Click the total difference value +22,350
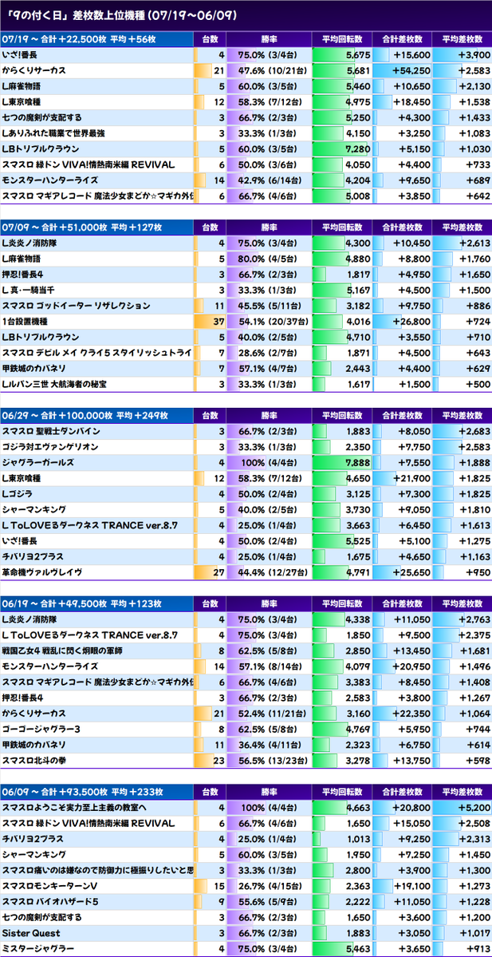The height and width of the screenshot is (957, 492). coord(412,713)
